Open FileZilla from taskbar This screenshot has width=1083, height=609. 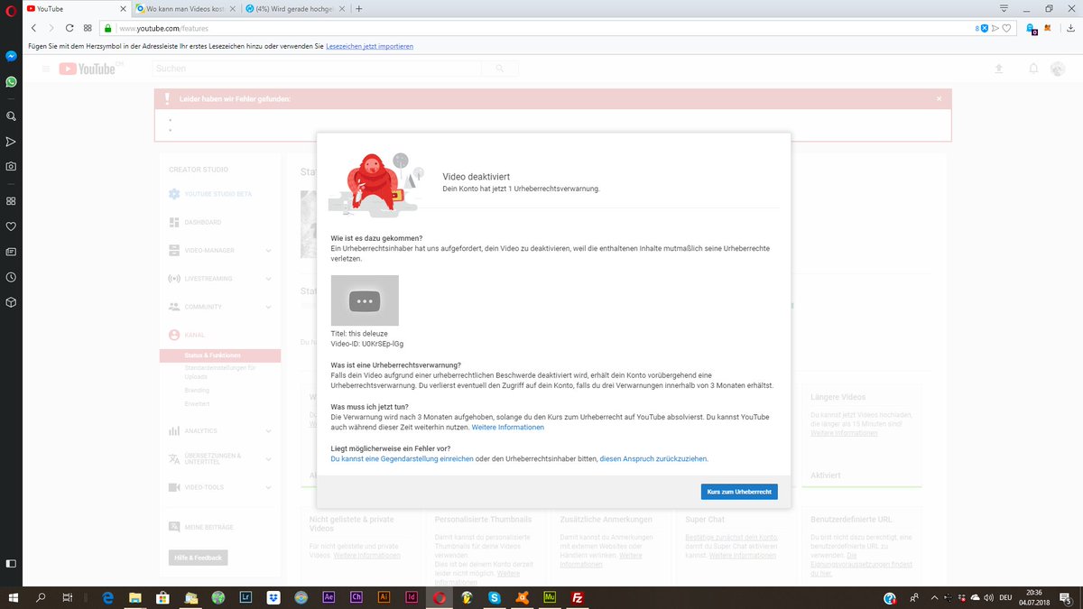tap(579, 597)
